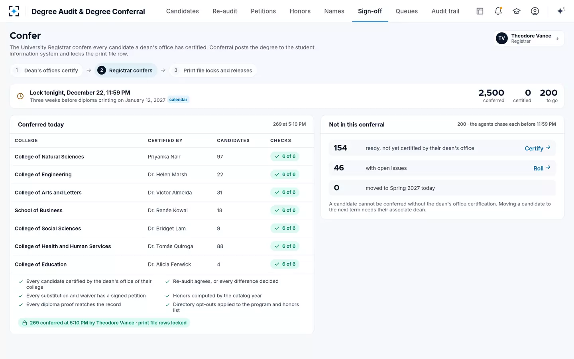This screenshot has width=574, height=359.
Task: Click the 200 to go count
Action: click(x=548, y=95)
